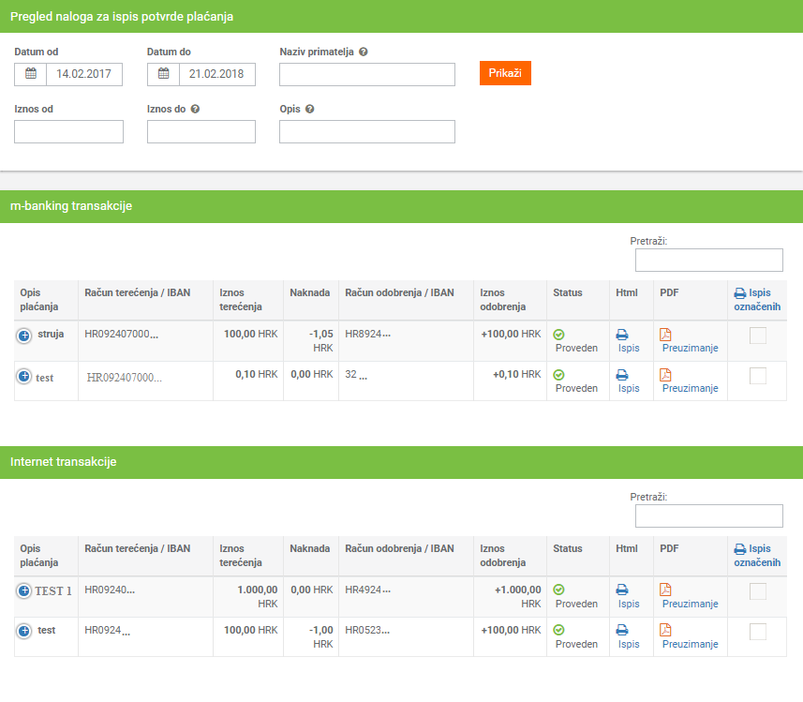Click the PDF icon in the TEST 1 row
The height and width of the screenshot is (702, 803).
point(665,590)
